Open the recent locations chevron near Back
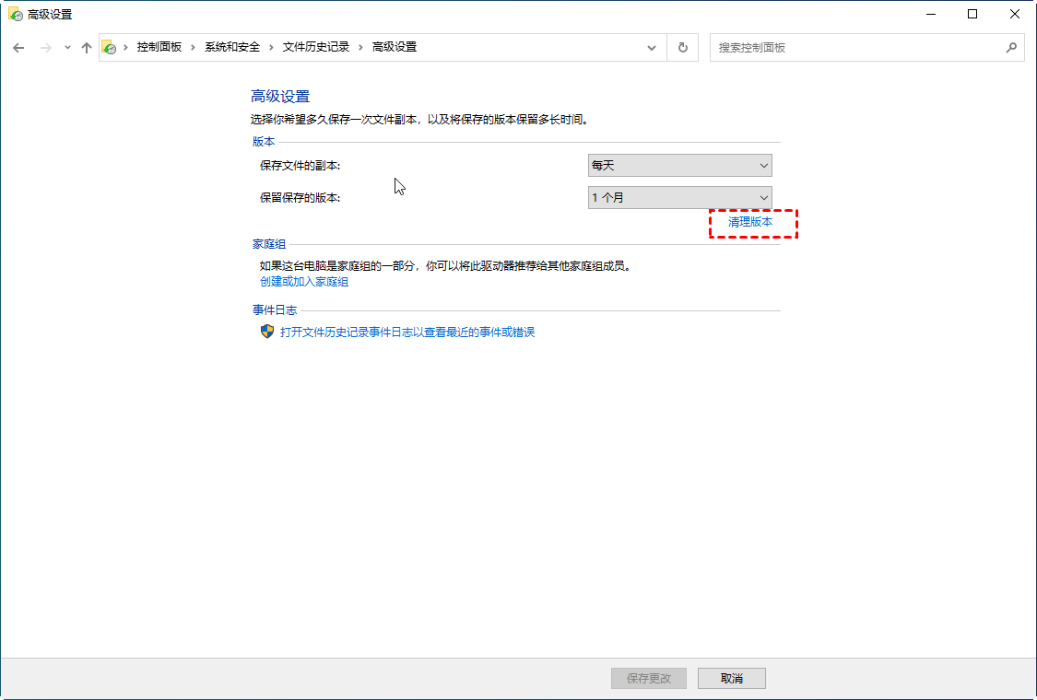 click(67, 48)
